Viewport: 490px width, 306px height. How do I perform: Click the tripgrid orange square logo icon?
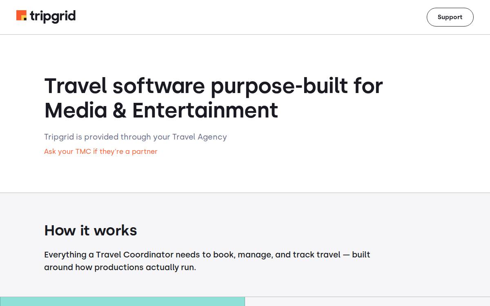coord(21,16)
